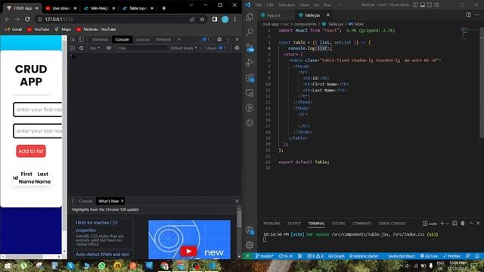Screen dimensions: 484x272
Task: Open the Manage gear in VS Code
Action: (250, 245)
